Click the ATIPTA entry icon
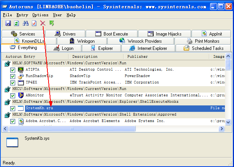Screen dimensions: 234x167 tap(21, 70)
